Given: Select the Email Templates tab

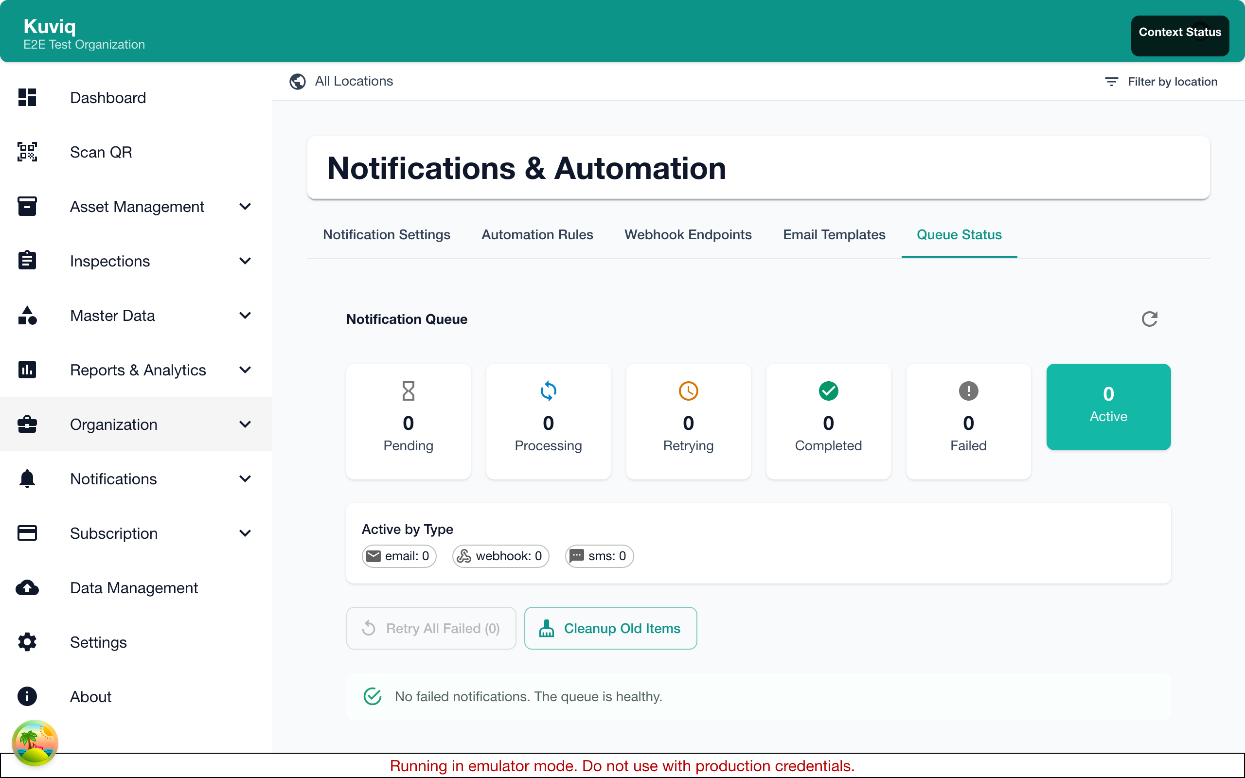Looking at the screenshot, I should click(x=834, y=235).
